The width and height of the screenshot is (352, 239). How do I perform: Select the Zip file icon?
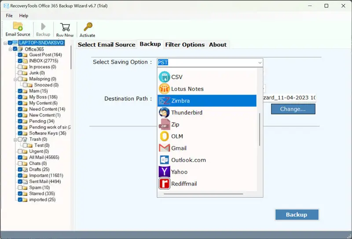pyautogui.click(x=164, y=125)
